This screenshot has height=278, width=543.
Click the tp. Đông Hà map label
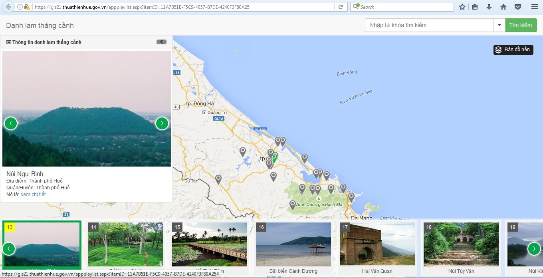200,103
